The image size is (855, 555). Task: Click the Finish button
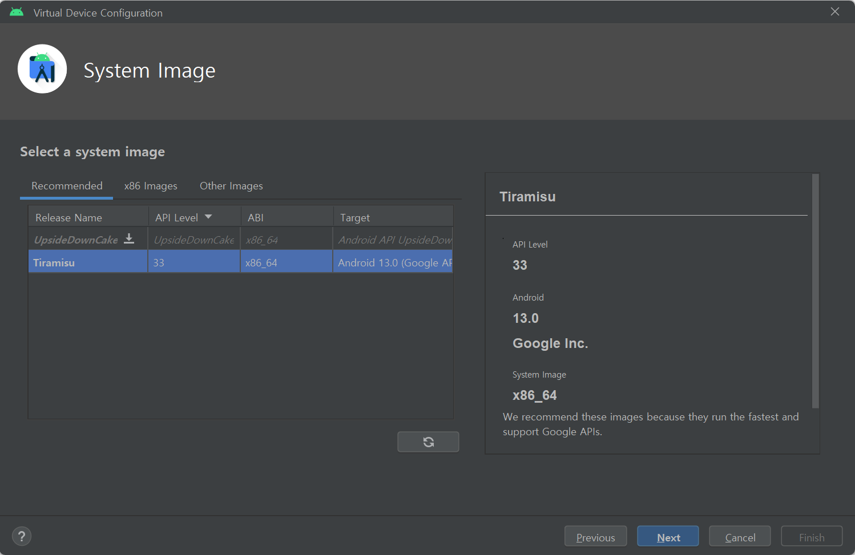click(812, 537)
